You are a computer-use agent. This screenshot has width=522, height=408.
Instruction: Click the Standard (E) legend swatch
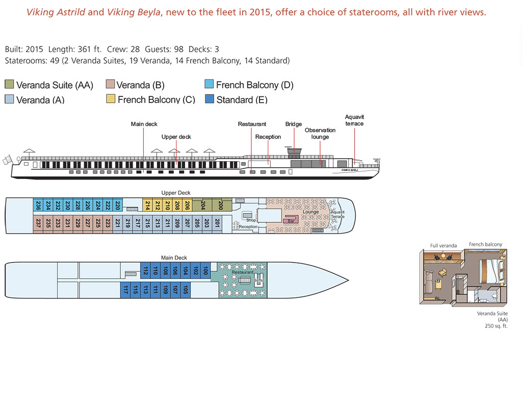click(x=210, y=98)
